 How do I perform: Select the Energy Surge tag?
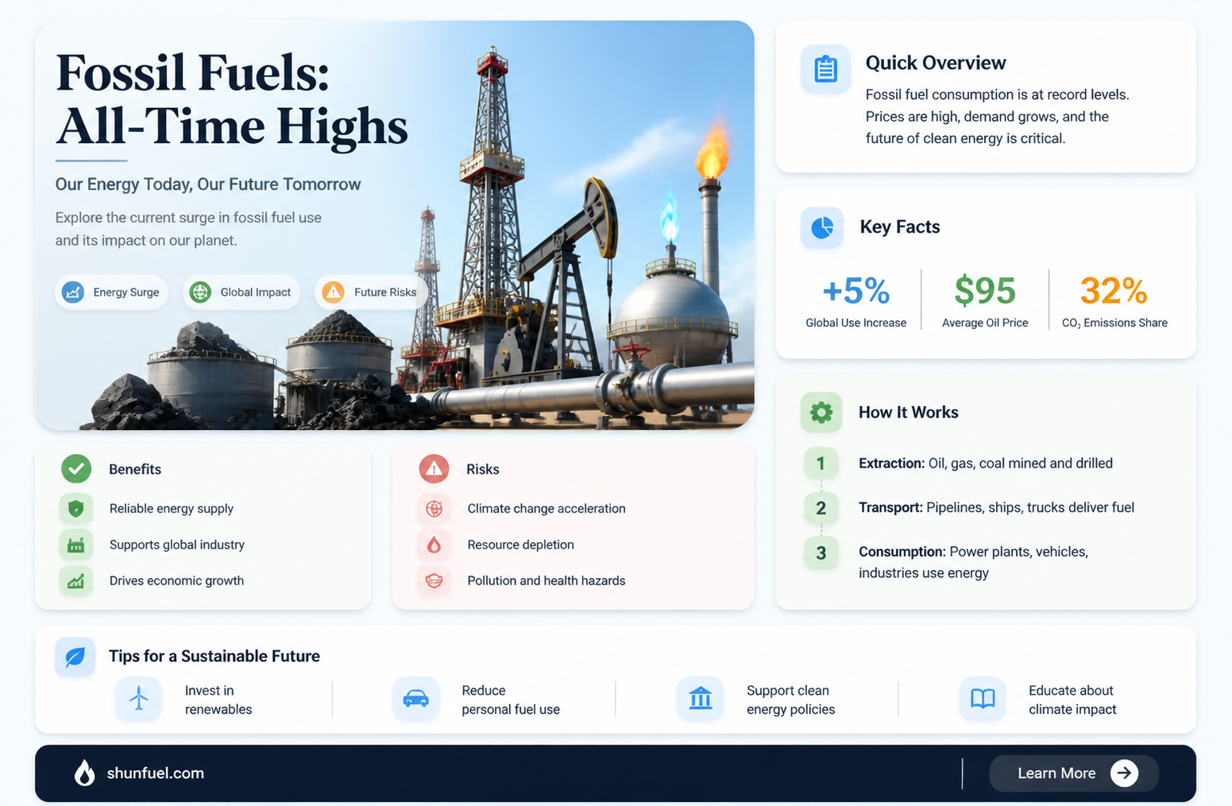(x=111, y=292)
